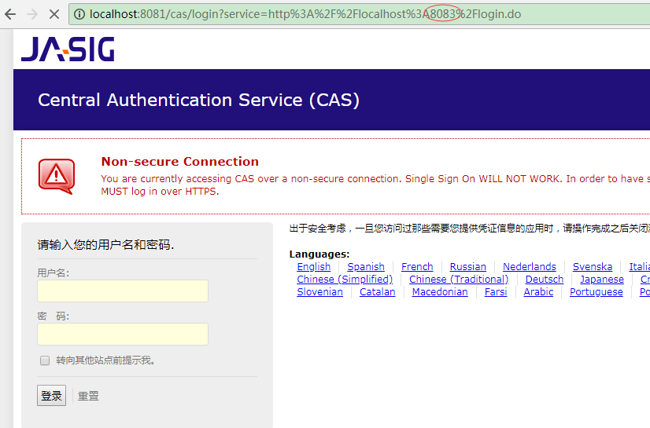Switch language to Farsi

[x=496, y=291]
